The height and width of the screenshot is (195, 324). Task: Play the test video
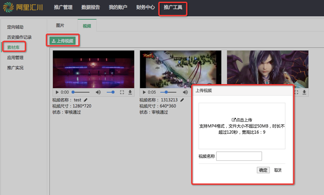tap(57, 92)
